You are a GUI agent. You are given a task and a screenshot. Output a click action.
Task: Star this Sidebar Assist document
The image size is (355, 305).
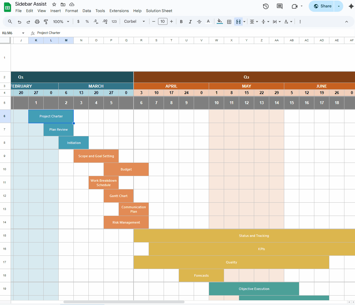pyautogui.click(x=54, y=4)
